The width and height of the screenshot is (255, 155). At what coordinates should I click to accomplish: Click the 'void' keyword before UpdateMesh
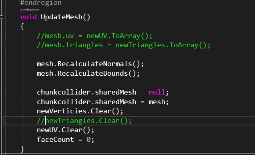[28, 17]
